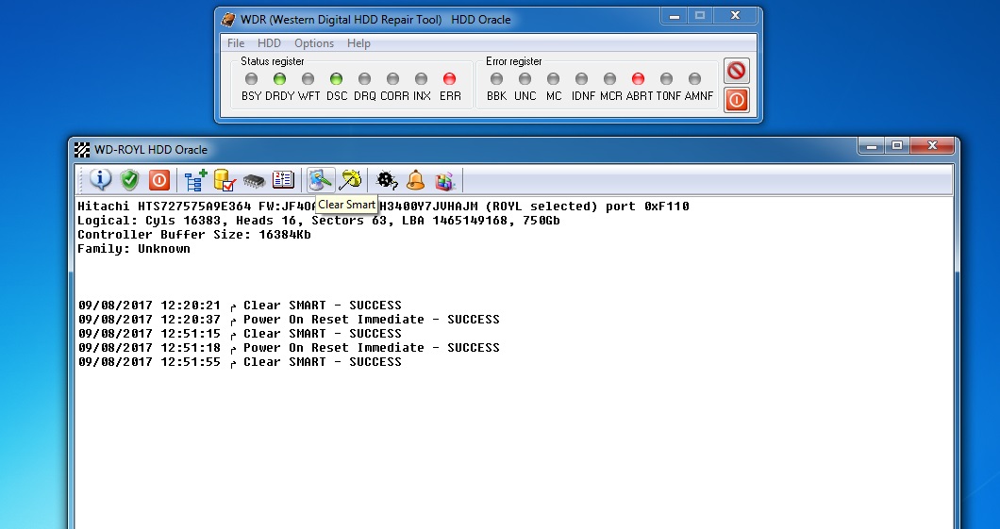Viewport: 1000px width, 529px height.
Task: Click the 12:51:55 Clear SMART log line
Action: pos(240,362)
